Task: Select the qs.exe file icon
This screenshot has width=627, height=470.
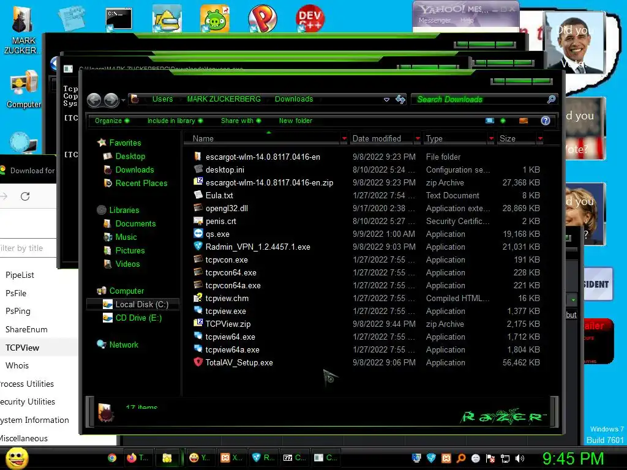Action: (198, 233)
